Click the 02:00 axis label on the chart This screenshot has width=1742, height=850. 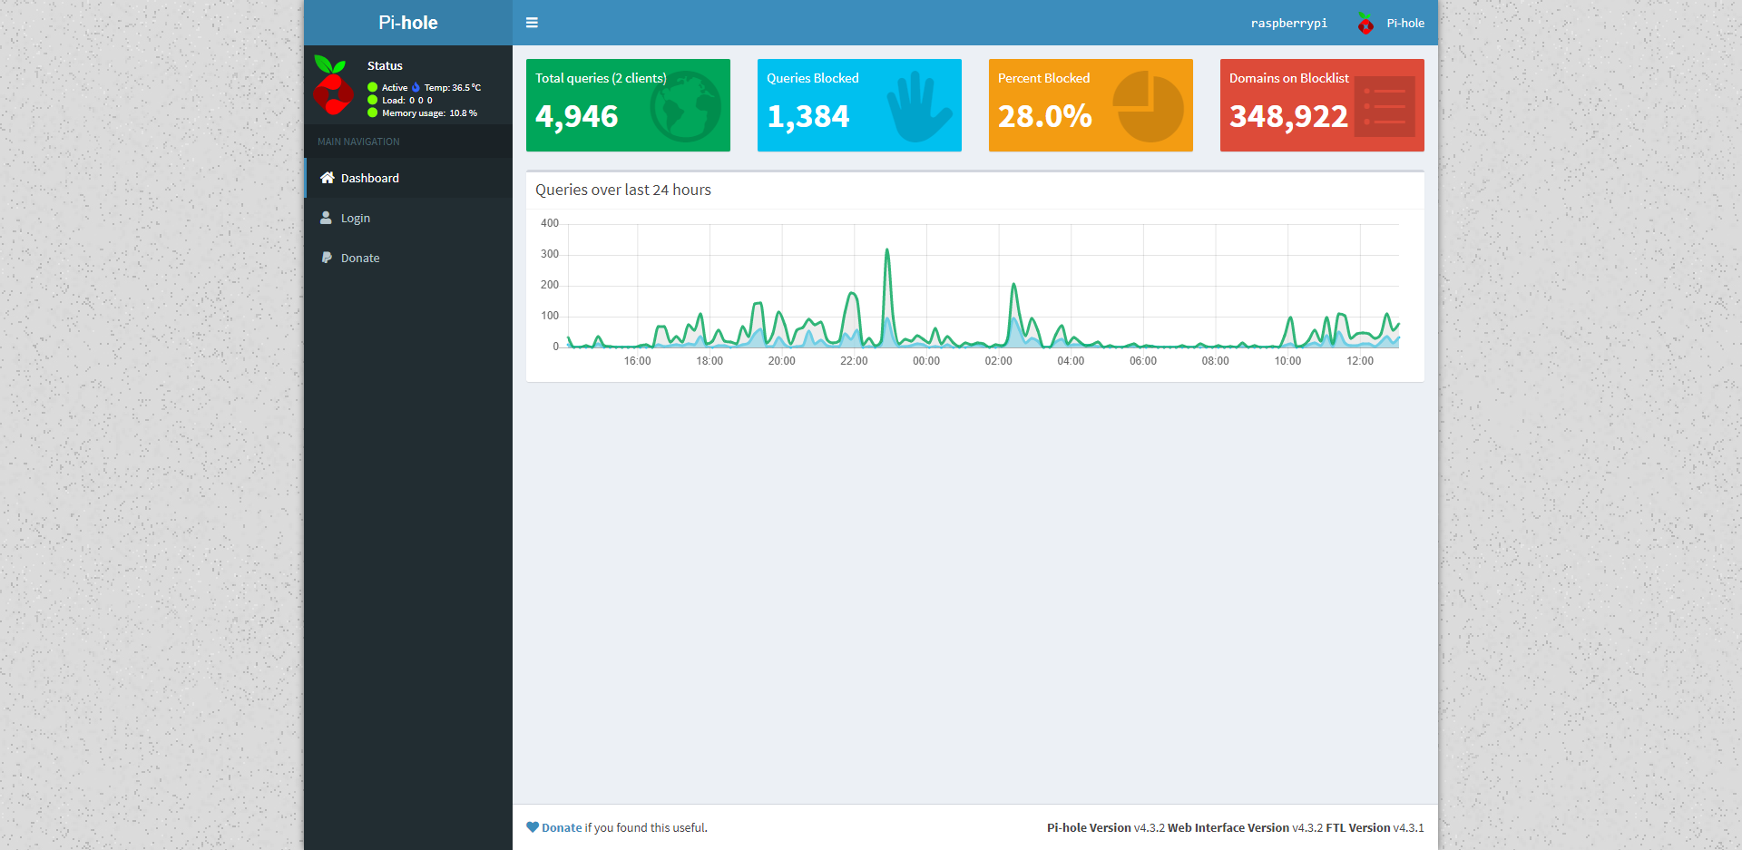pyautogui.click(x=998, y=361)
